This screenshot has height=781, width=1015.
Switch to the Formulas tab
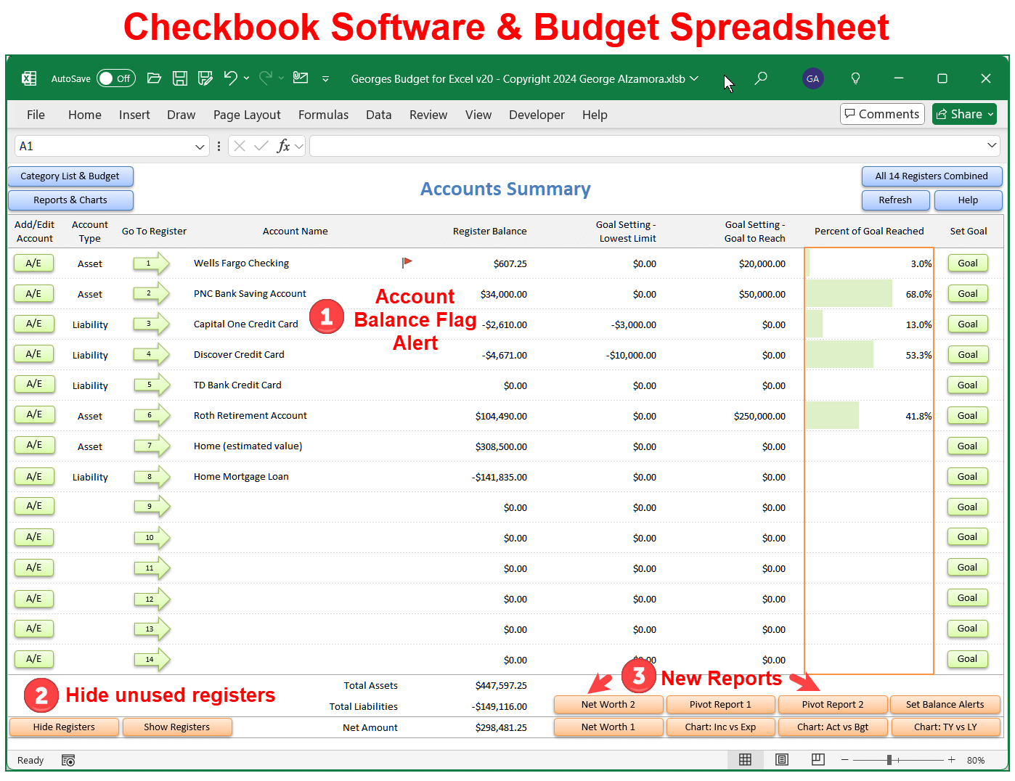point(323,115)
